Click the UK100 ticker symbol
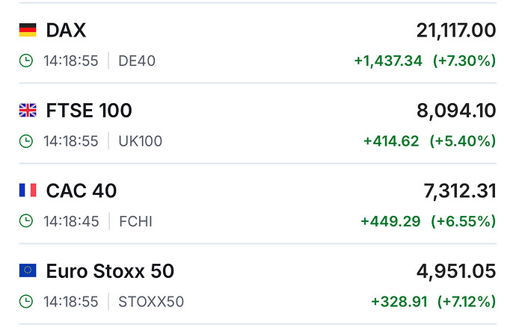516x328 pixels. point(141,141)
